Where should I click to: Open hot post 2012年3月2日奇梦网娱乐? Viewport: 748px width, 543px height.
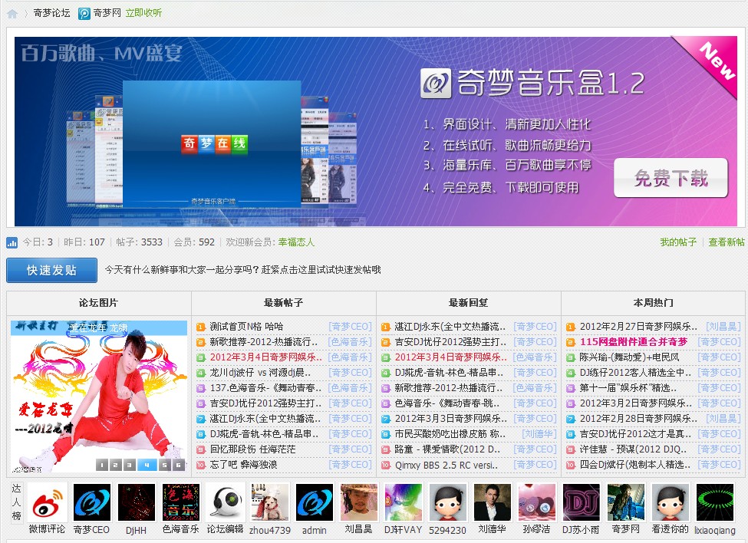click(636, 403)
